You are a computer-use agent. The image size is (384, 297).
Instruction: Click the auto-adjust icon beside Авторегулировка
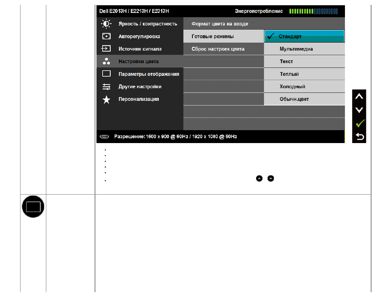coord(106,36)
